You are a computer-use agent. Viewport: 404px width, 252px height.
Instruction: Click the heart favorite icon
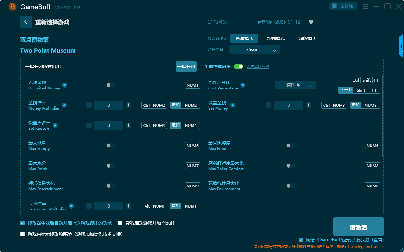[311, 22]
